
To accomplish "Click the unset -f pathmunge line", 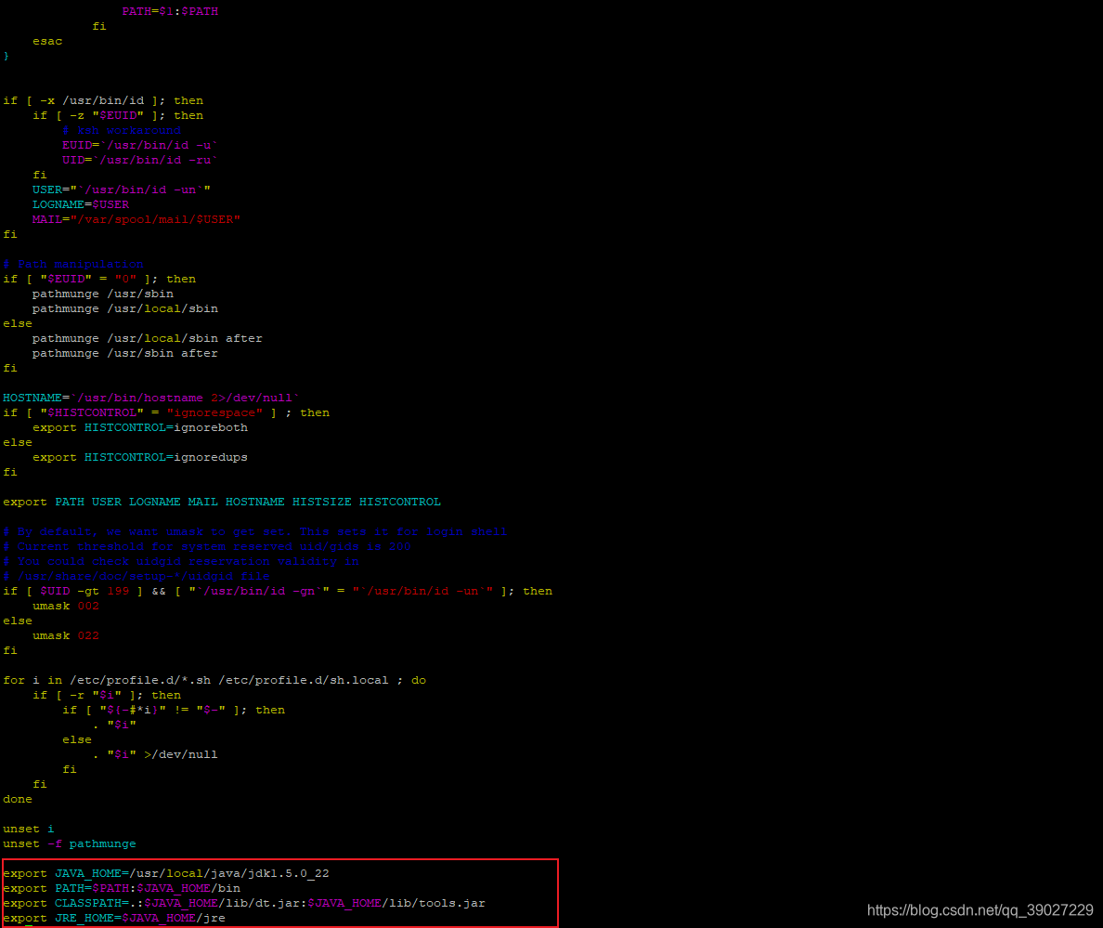I will [x=70, y=843].
